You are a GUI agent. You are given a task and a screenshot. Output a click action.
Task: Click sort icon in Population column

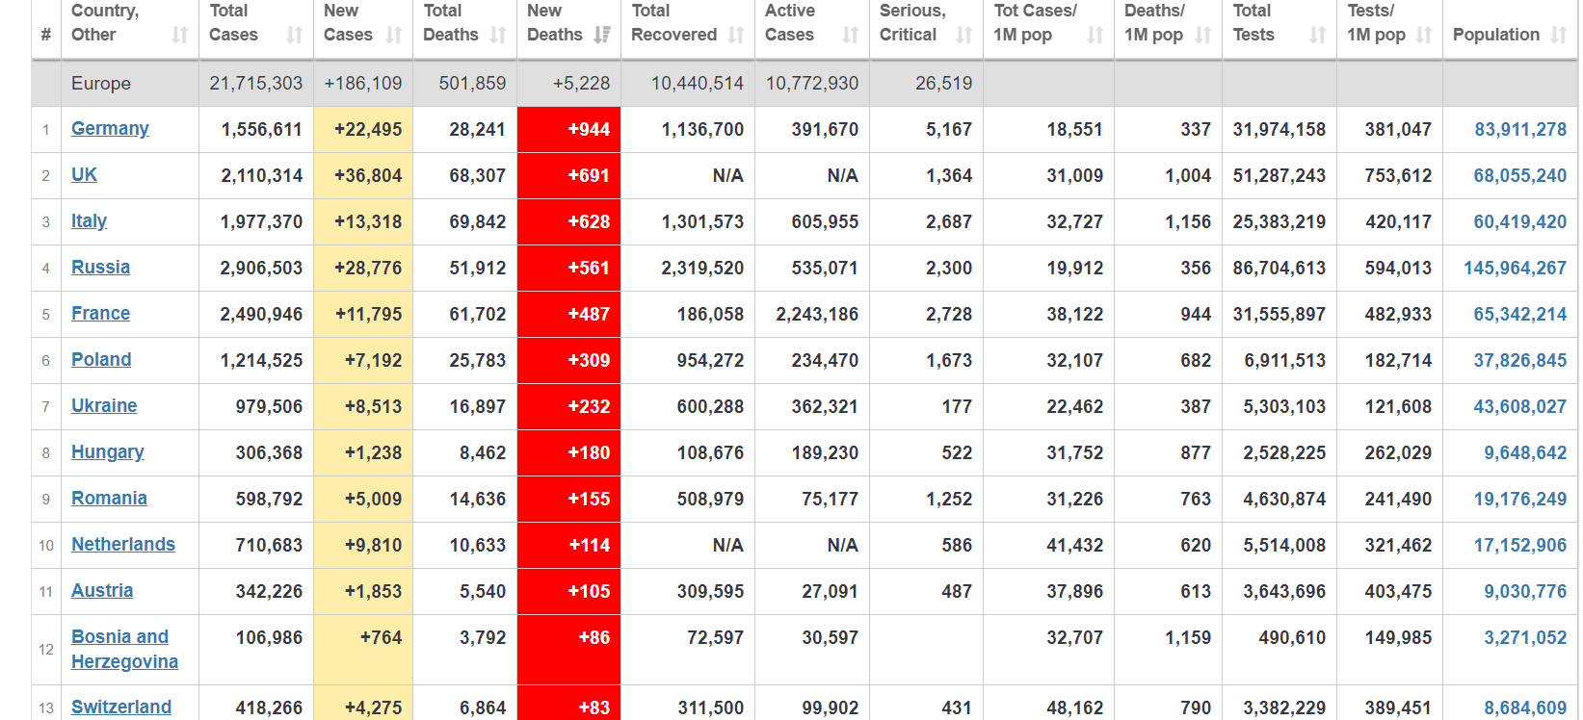point(1559,36)
